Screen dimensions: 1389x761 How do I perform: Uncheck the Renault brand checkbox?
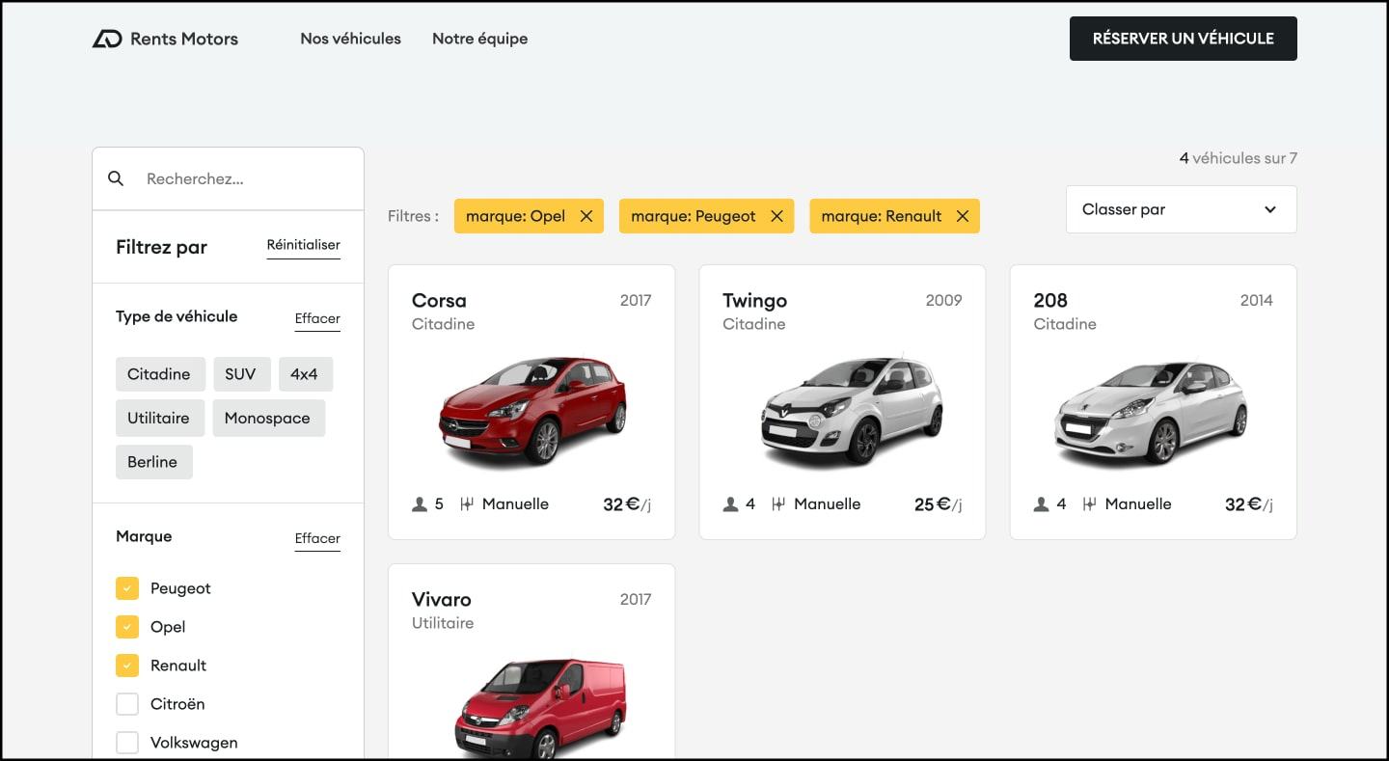coord(127,666)
